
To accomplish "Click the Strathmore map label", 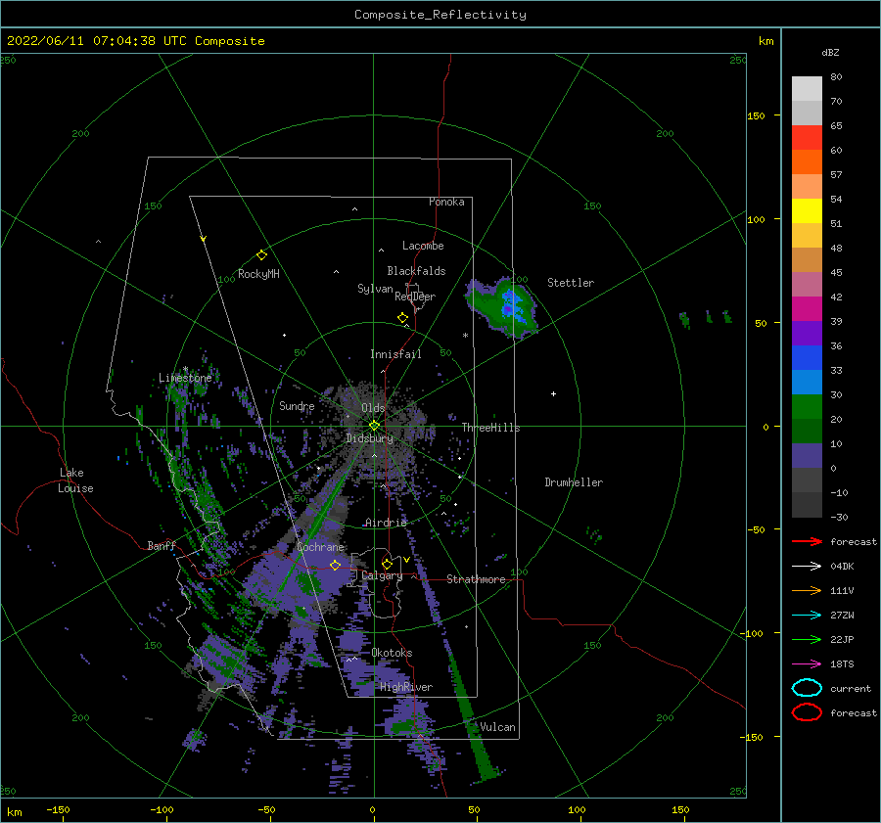I will 476,579.
